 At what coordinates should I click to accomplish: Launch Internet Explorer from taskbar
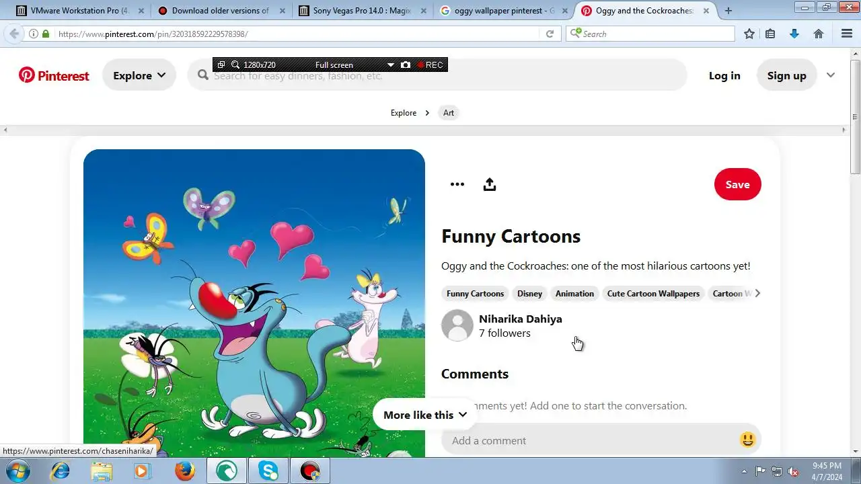click(61, 472)
